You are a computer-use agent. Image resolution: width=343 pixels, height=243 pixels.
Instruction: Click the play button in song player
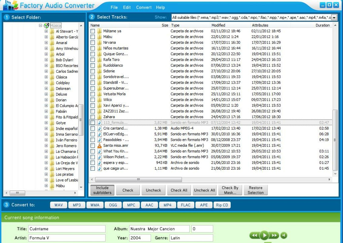264,235
